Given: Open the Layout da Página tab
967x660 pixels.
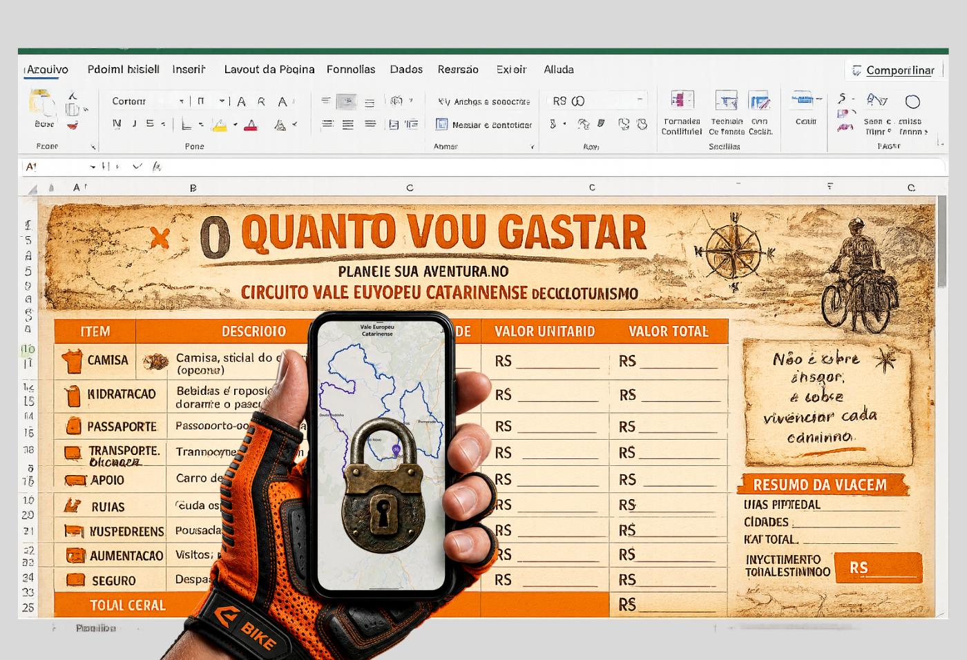Looking at the screenshot, I should [269, 70].
